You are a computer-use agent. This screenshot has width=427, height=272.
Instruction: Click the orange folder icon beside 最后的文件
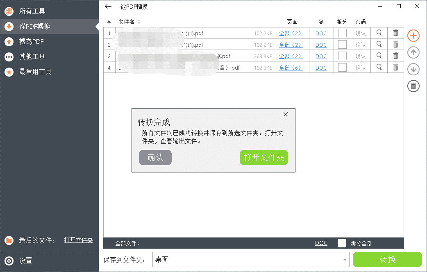9,240
